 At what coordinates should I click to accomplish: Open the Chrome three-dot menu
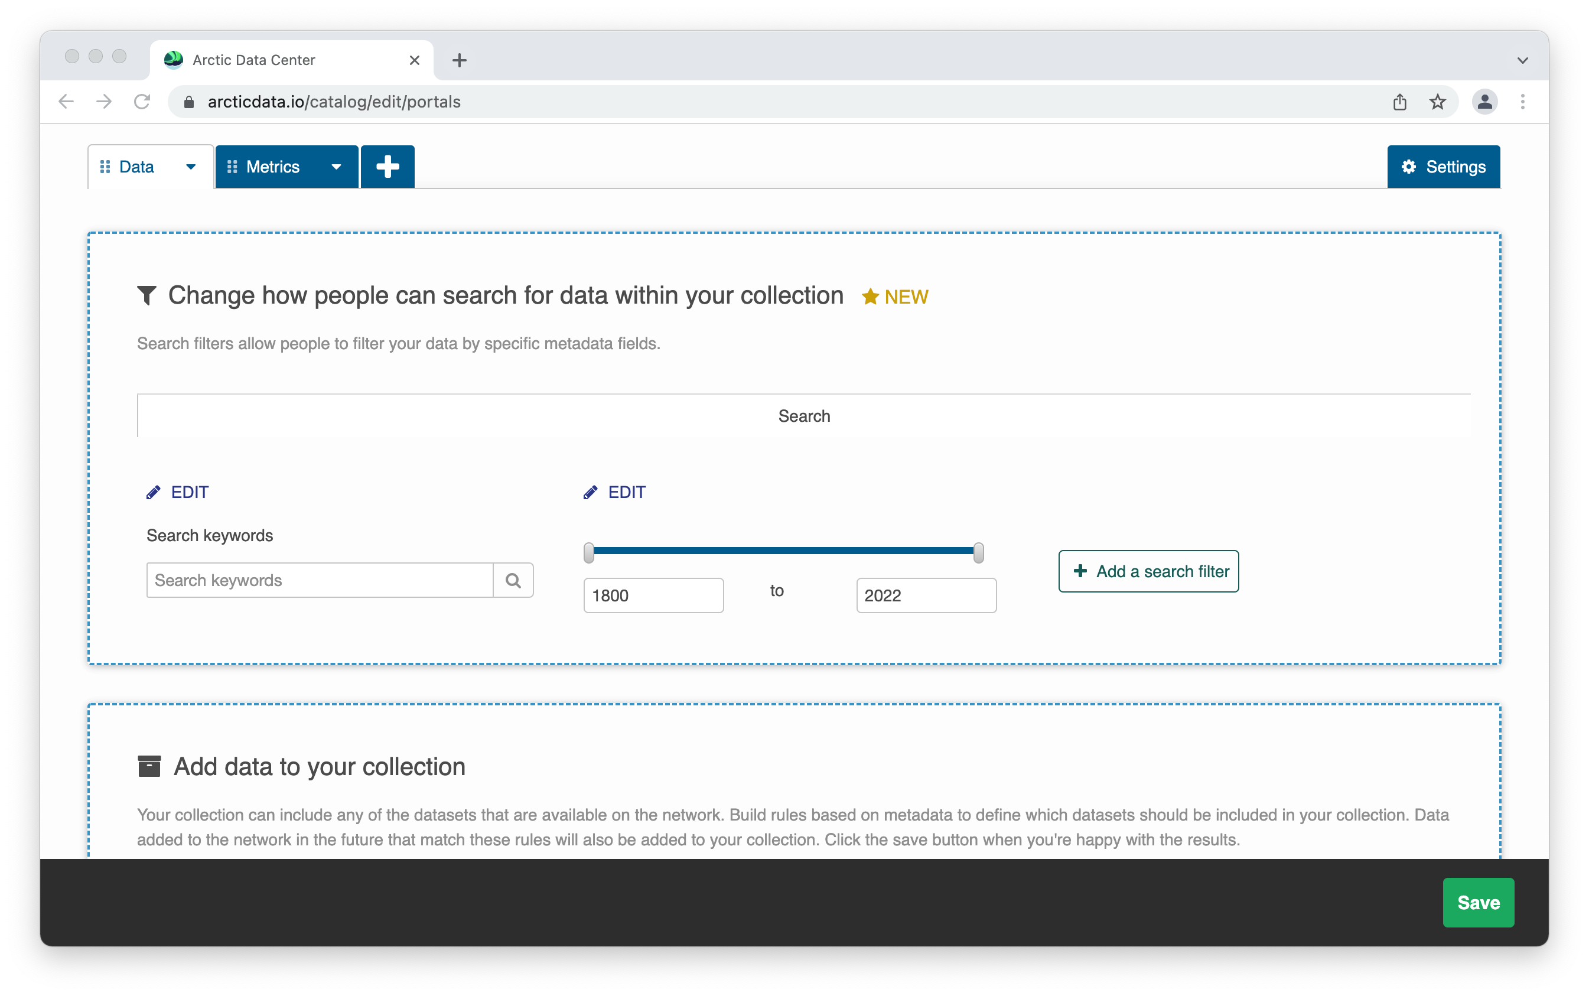pyautogui.click(x=1522, y=102)
